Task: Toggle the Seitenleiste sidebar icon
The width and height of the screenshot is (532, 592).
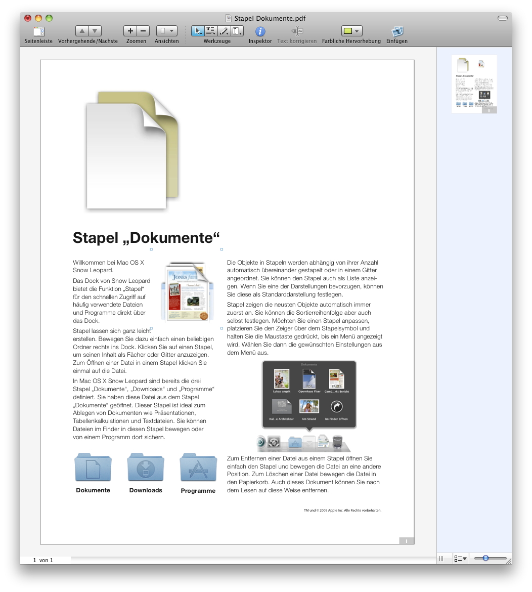Action: pyautogui.click(x=39, y=31)
